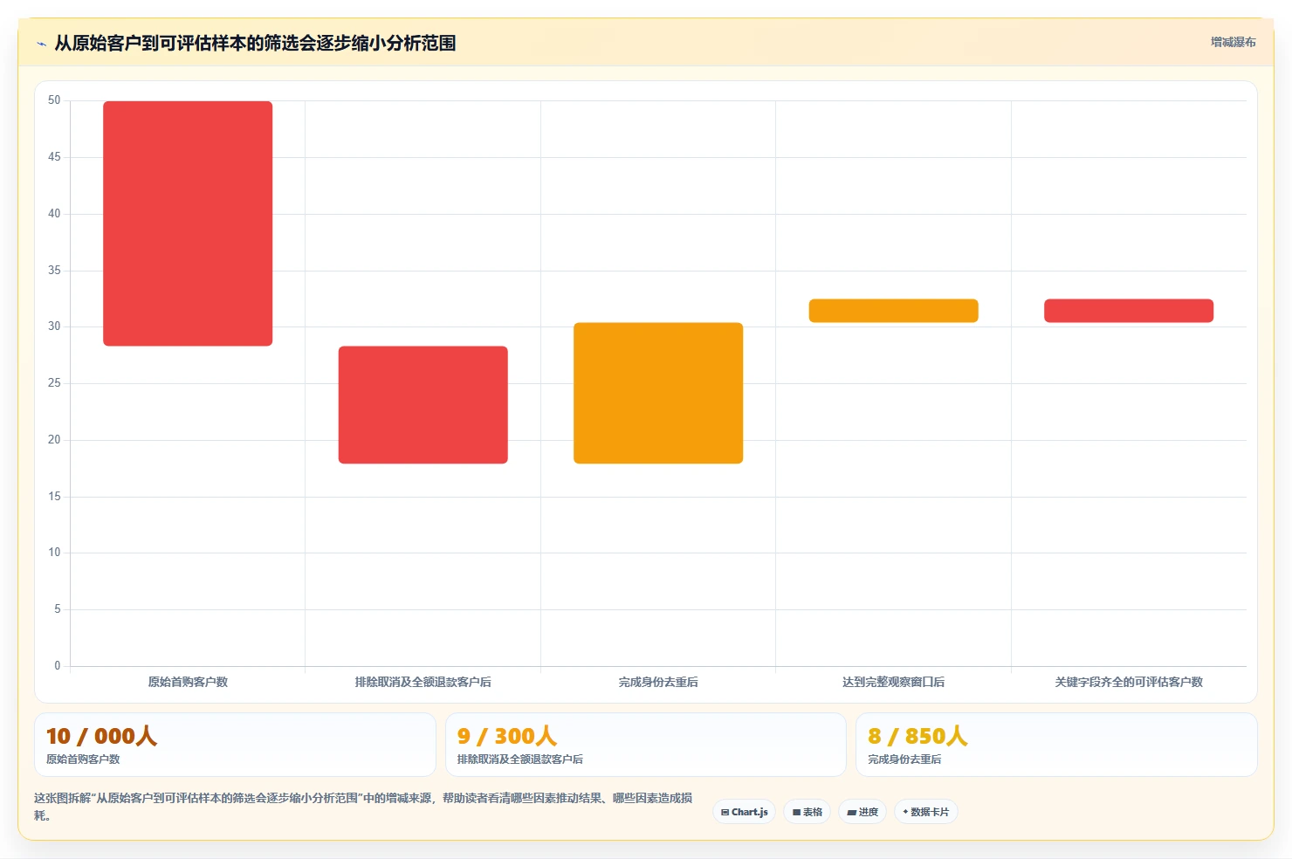Open the 10 / 000人 data card
1292x859 pixels.
(x=235, y=745)
